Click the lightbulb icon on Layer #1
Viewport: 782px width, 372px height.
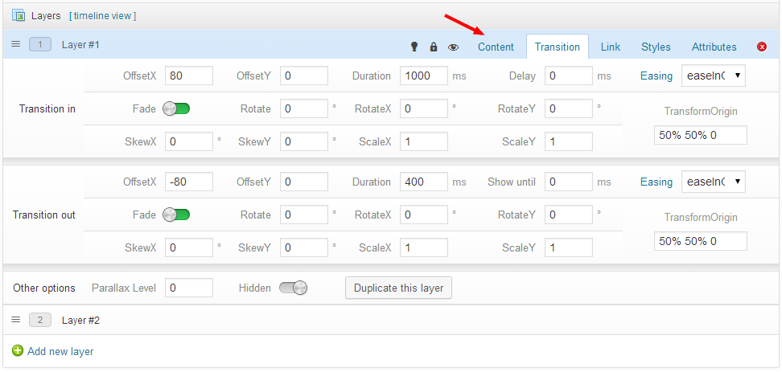pyautogui.click(x=414, y=47)
